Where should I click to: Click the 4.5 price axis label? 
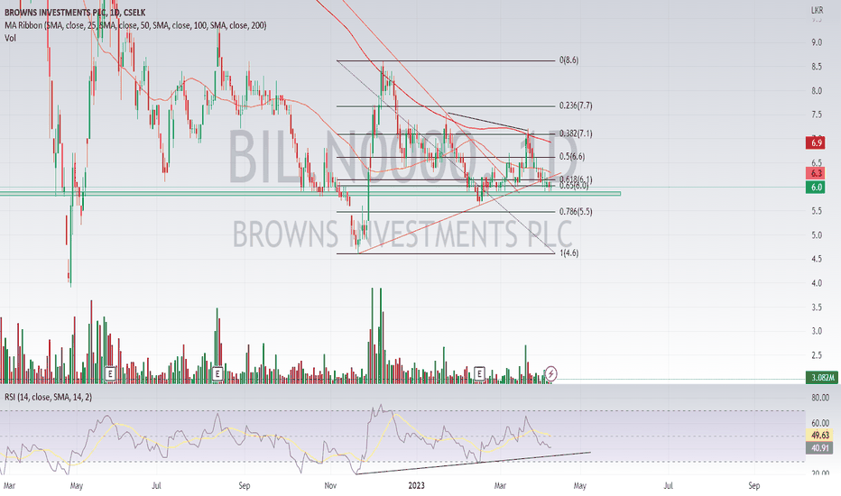pos(817,259)
